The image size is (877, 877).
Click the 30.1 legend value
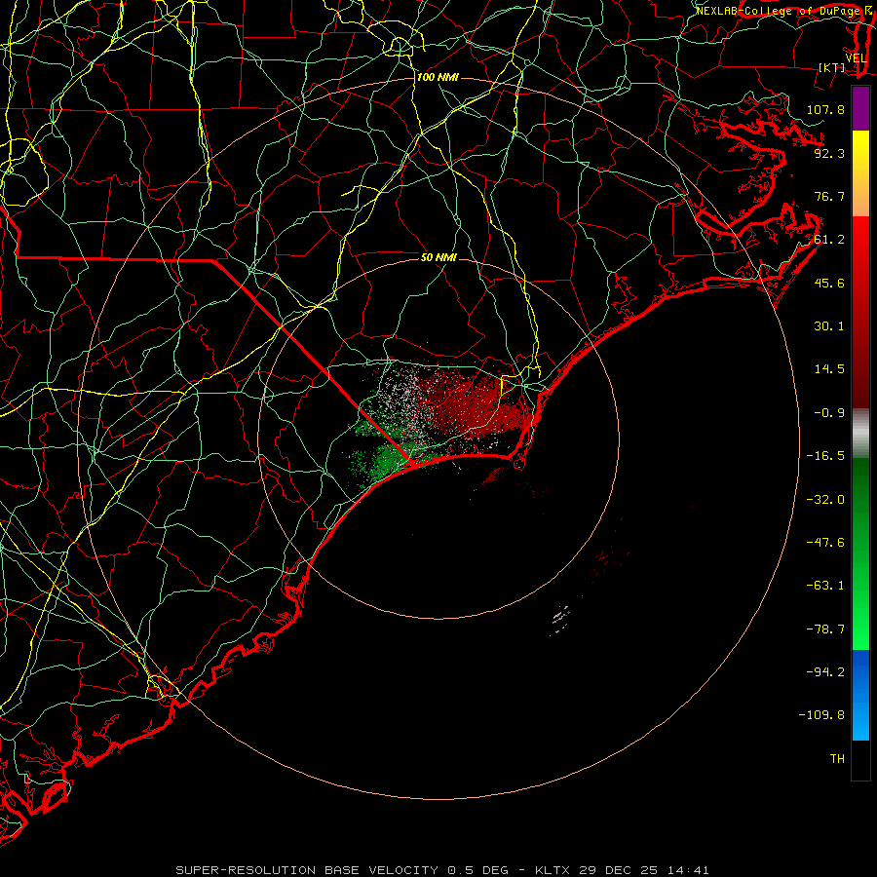pyautogui.click(x=829, y=326)
